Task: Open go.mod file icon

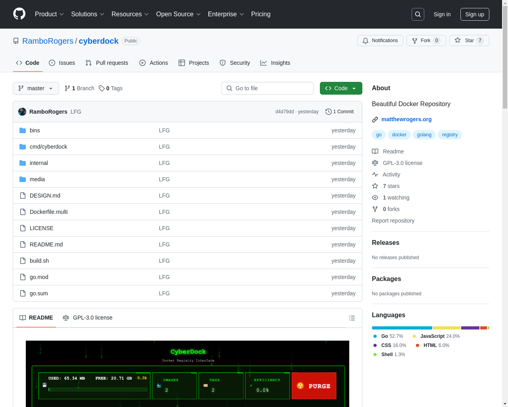Action: point(23,277)
